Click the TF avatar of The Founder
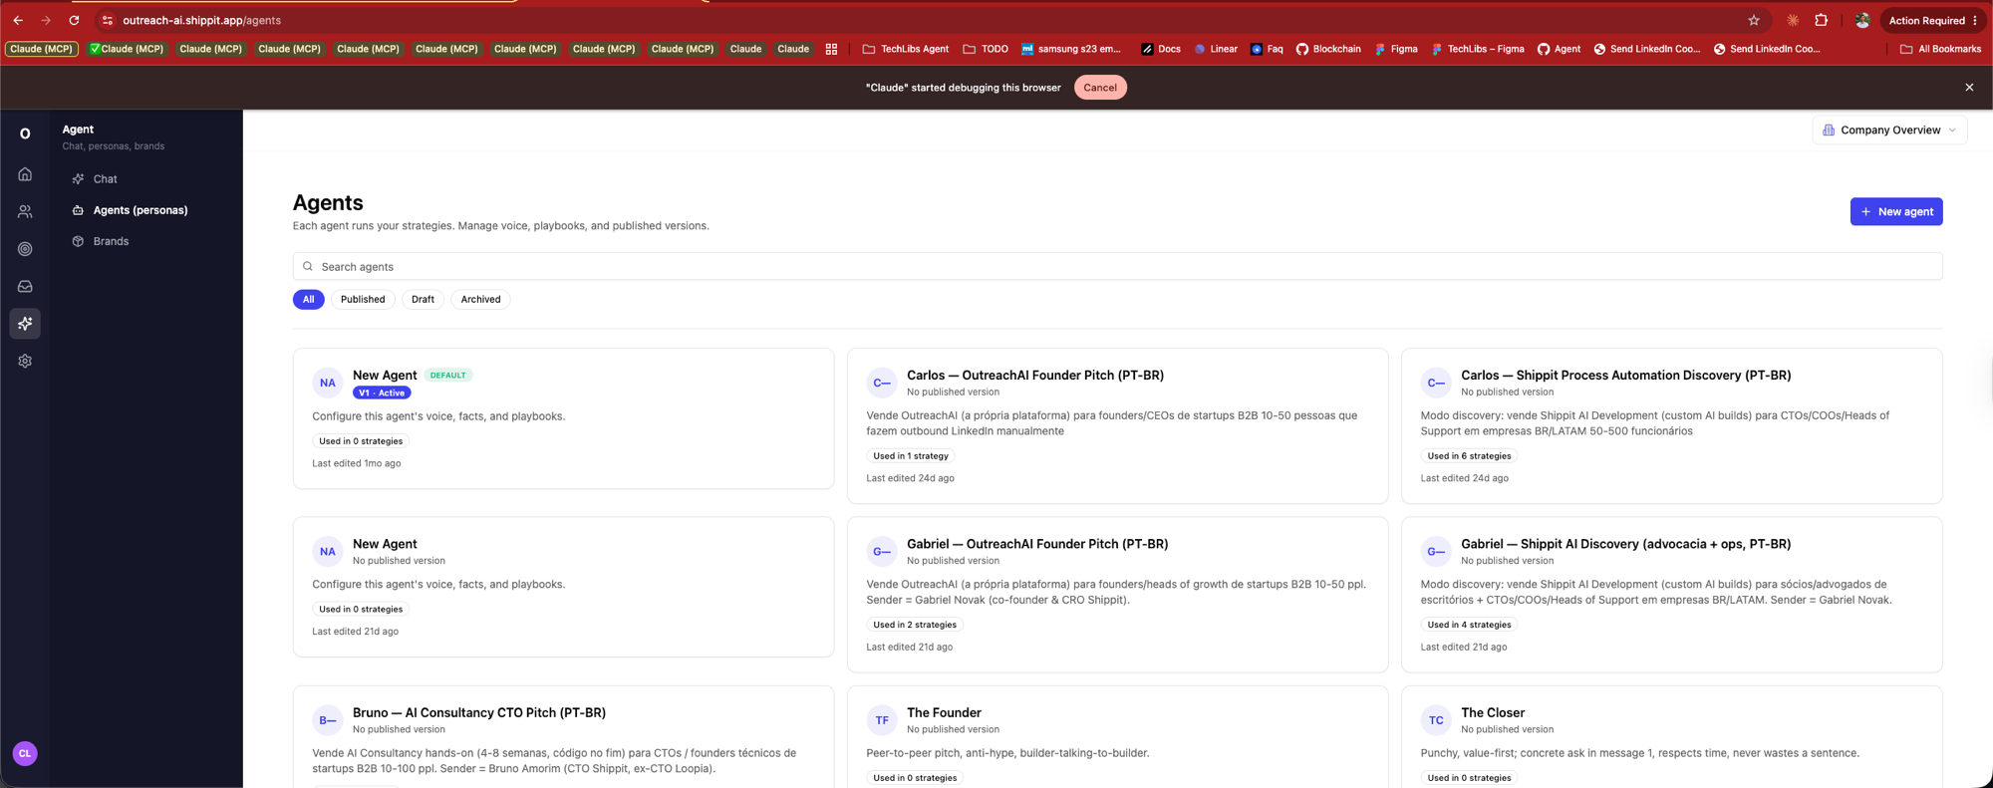The width and height of the screenshot is (1993, 788). [882, 720]
